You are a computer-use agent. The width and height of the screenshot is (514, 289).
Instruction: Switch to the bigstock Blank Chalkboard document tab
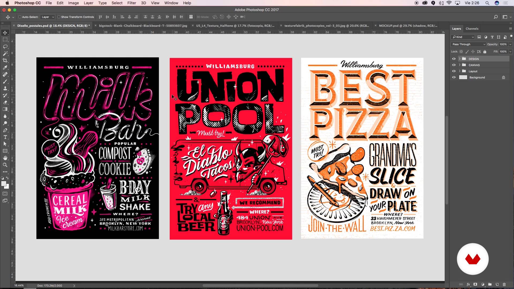pos(143,26)
